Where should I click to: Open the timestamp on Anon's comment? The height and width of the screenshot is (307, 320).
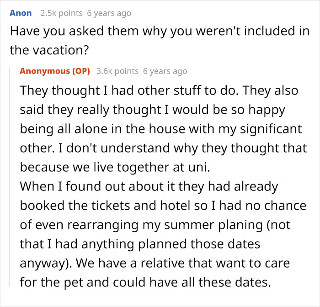click(x=109, y=13)
